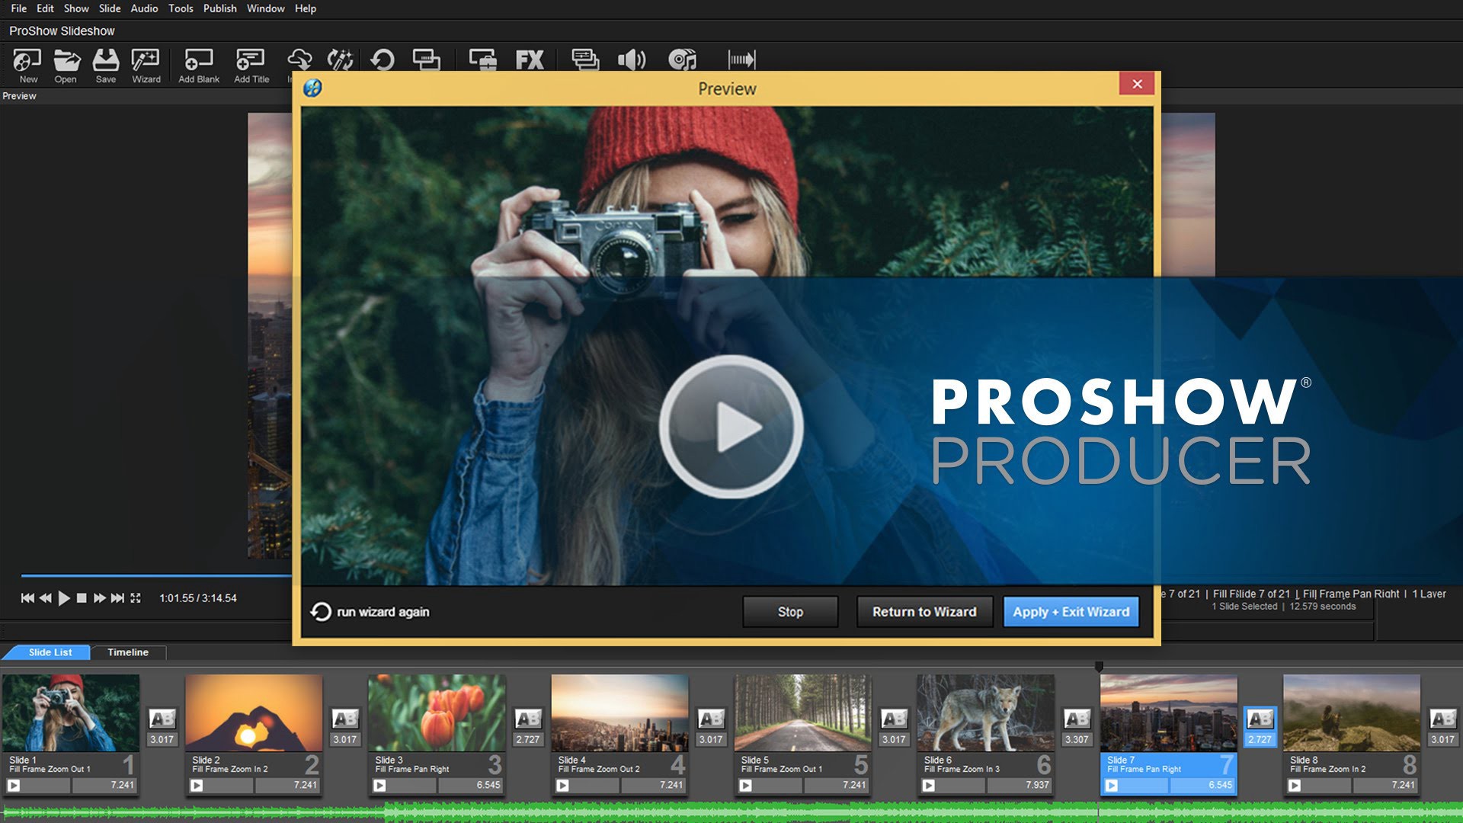The image size is (1463, 823).
Task: Create a new slideshow
Action: [27, 61]
